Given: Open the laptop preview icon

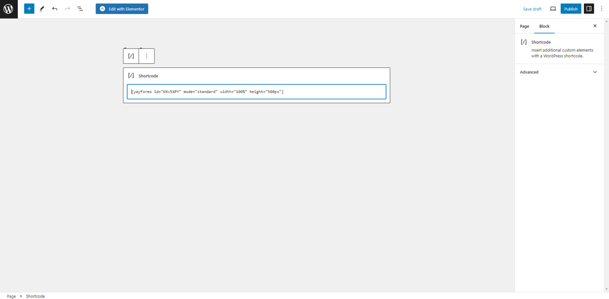Looking at the screenshot, I should pyautogui.click(x=553, y=9).
